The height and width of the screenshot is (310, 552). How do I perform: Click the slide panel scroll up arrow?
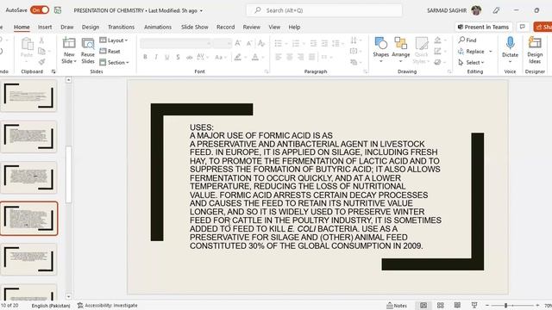(68, 80)
